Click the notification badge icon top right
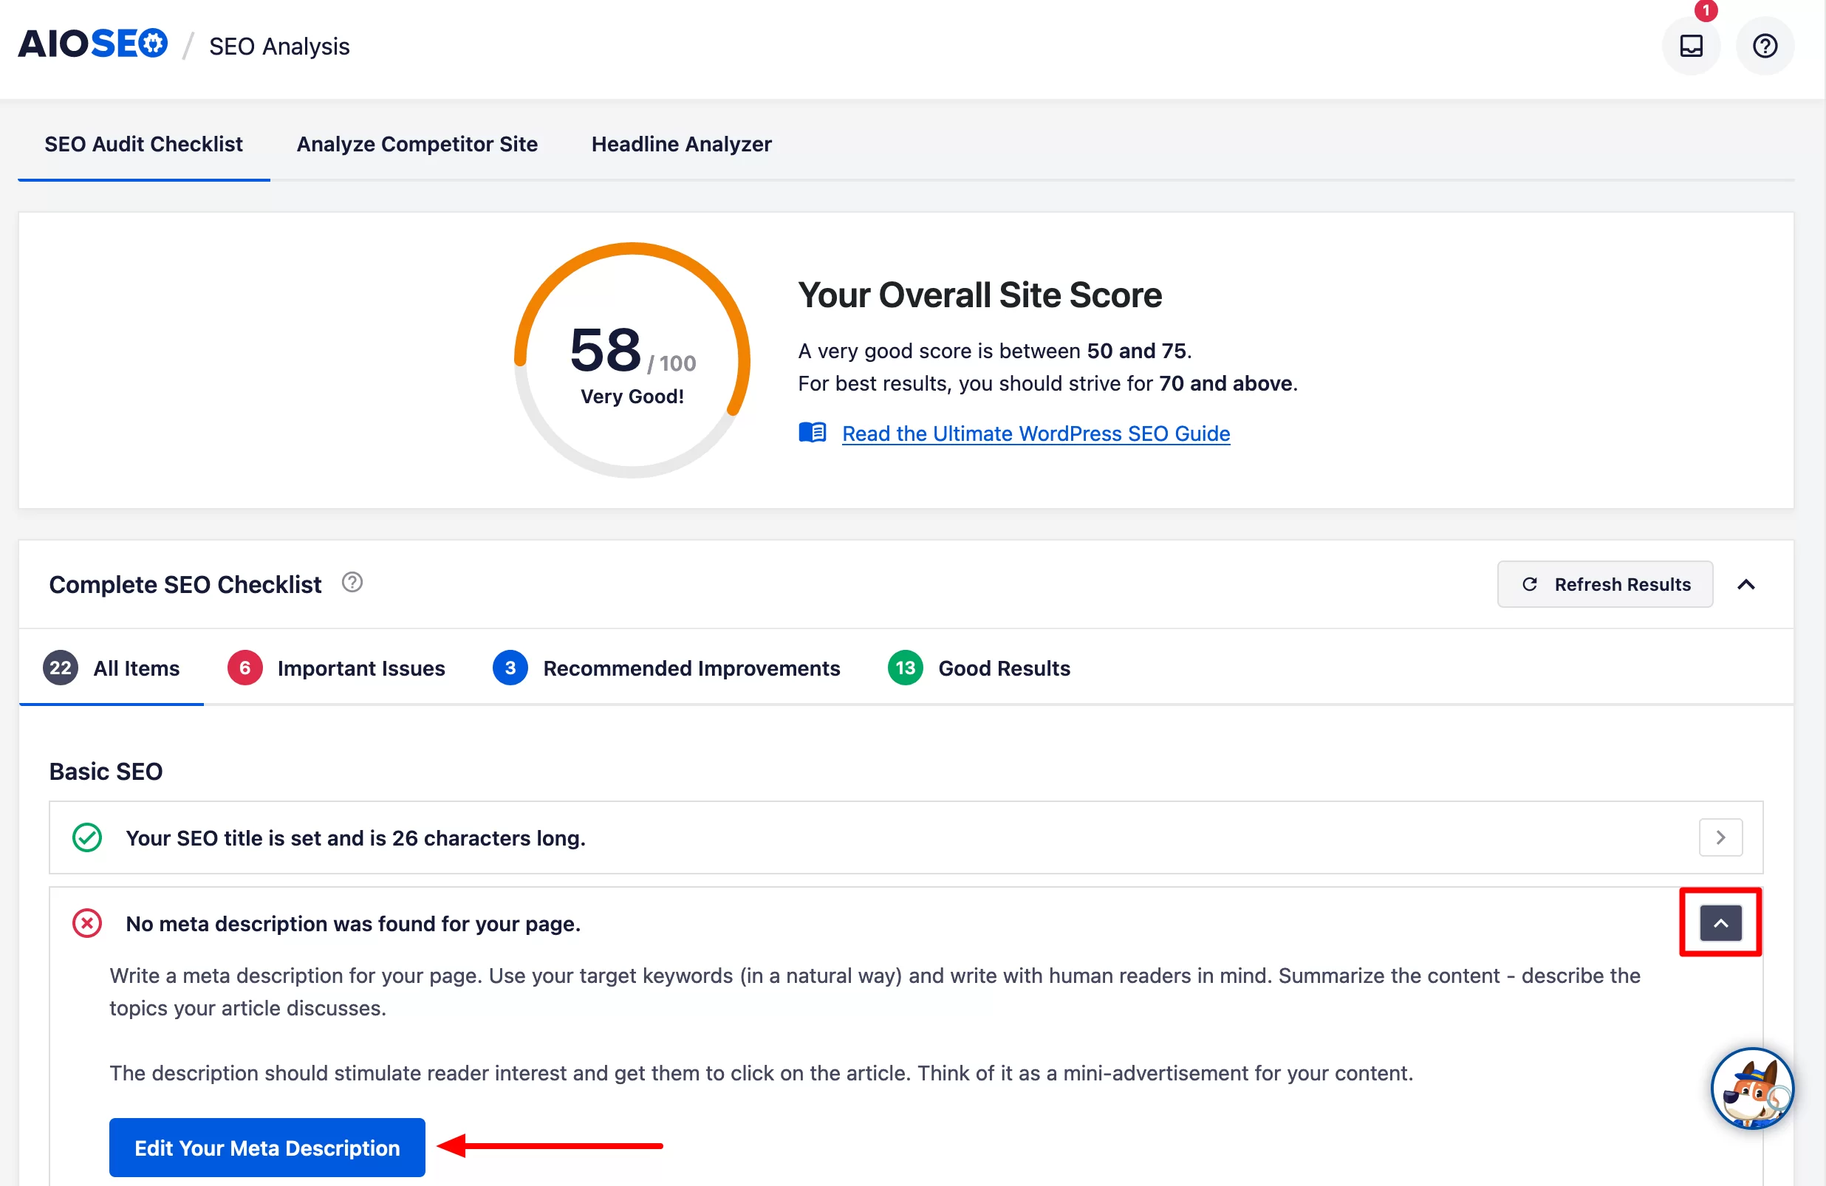This screenshot has height=1186, width=1826. tap(1706, 10)
